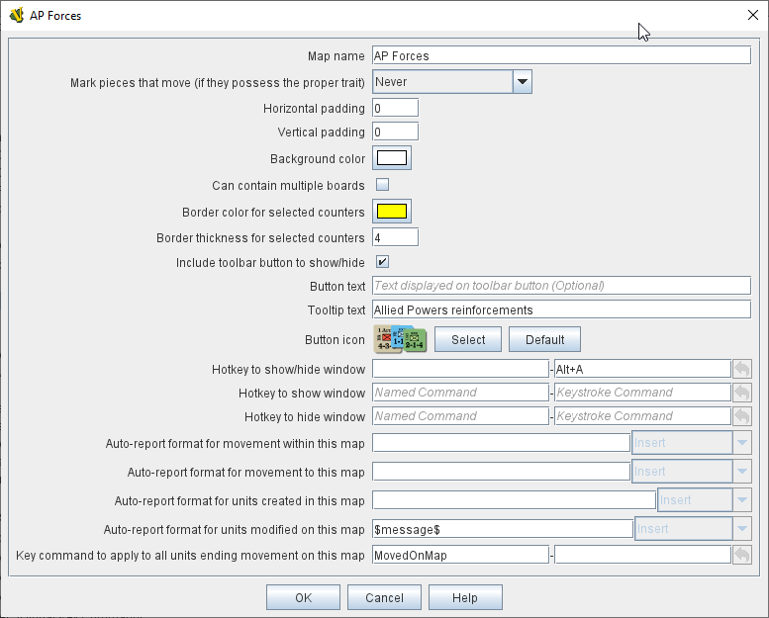
Task: Click undo arrow for show/hide hotkey
Action: [742, 369]
